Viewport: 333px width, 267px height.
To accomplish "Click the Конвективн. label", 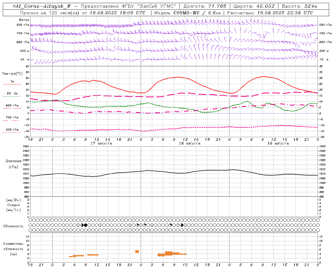I will click(x=14, y=244).
